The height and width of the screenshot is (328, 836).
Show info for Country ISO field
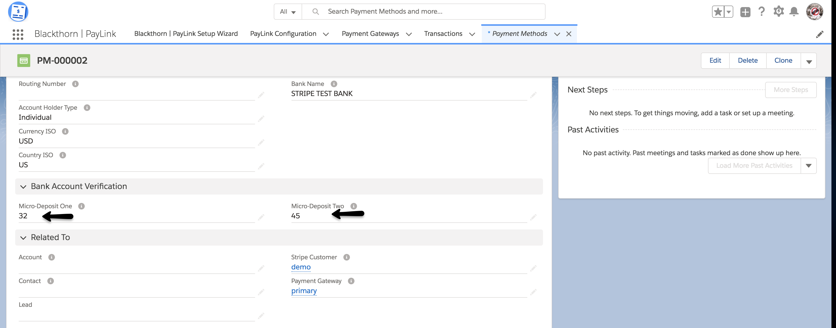click(x=63, y=155)
